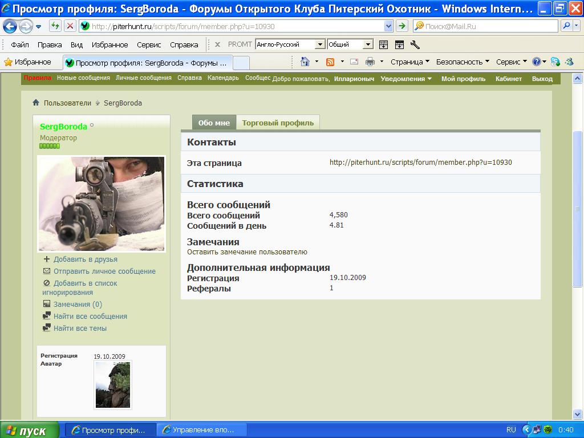Expand the Уведомления dropdown menu
The image size is (584, 438).
point(406,79)
